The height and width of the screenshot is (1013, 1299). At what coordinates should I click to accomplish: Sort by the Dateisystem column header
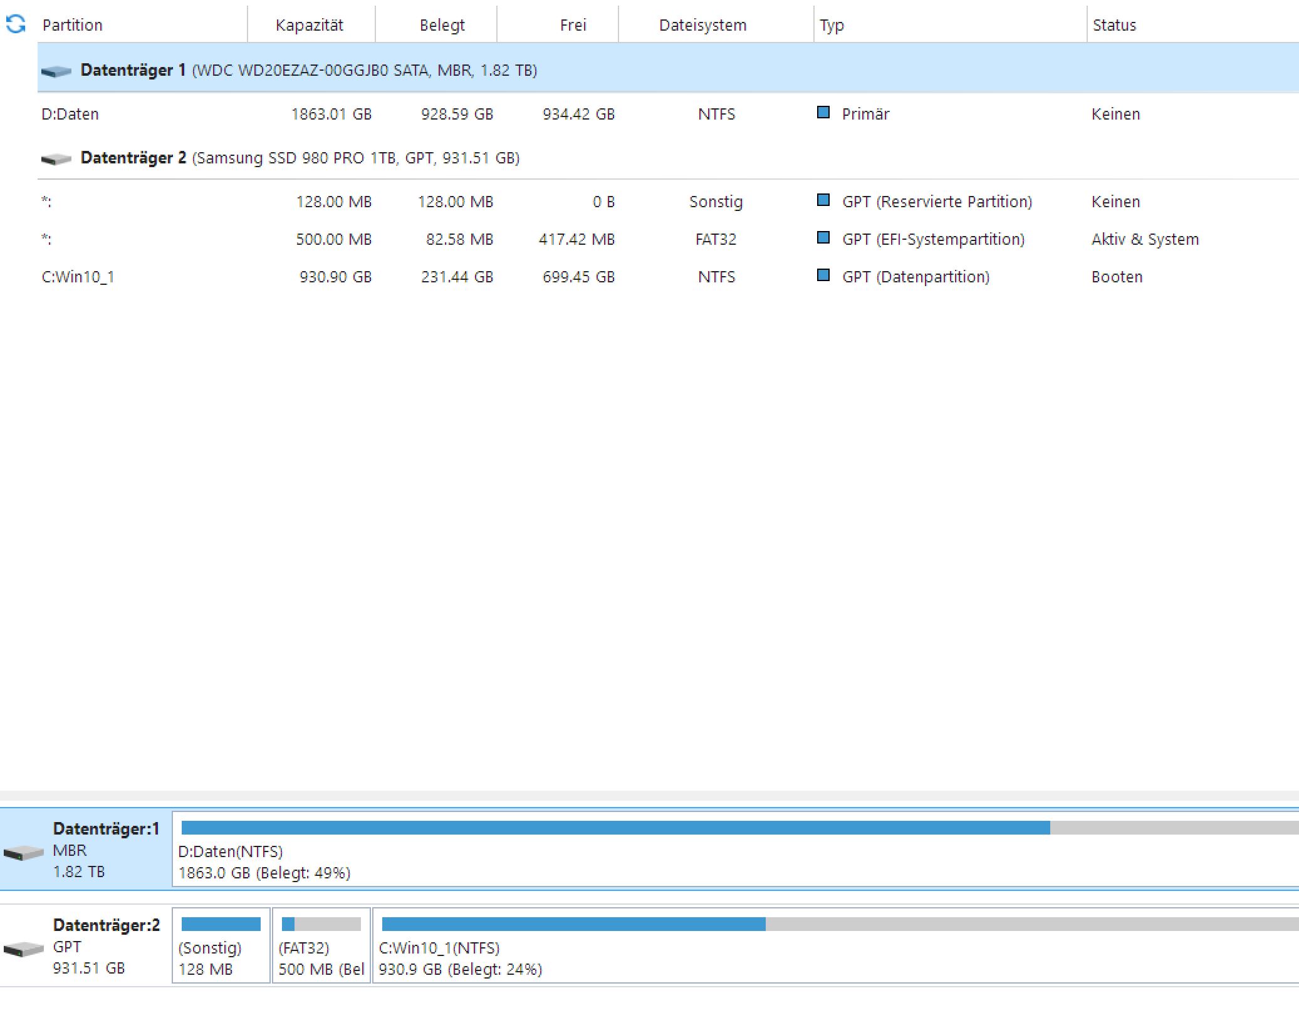(716, 25)
